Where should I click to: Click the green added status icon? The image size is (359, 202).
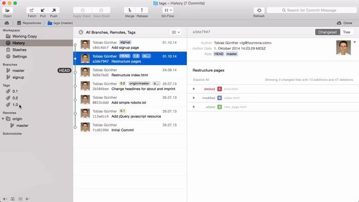pos(219,107)
